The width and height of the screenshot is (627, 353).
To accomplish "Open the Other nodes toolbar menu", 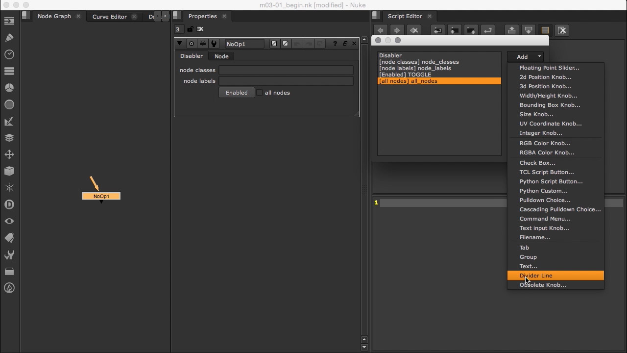I will [x=9, y=271].
